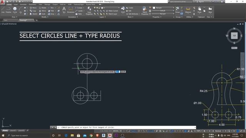Image resolution: width=246 pixels, height=138 pixels.
Task: Switch to the Manage ribbon tab
Action: coord(47,4)
